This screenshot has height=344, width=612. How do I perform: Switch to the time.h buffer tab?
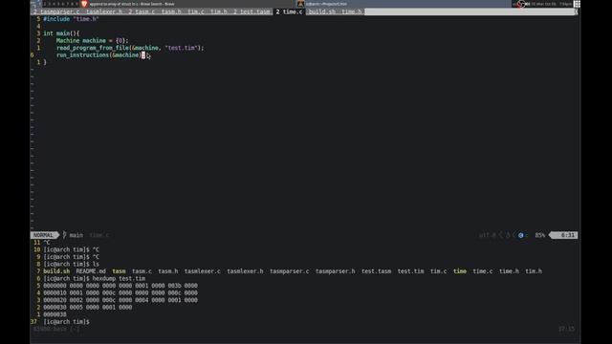point(352,11)
